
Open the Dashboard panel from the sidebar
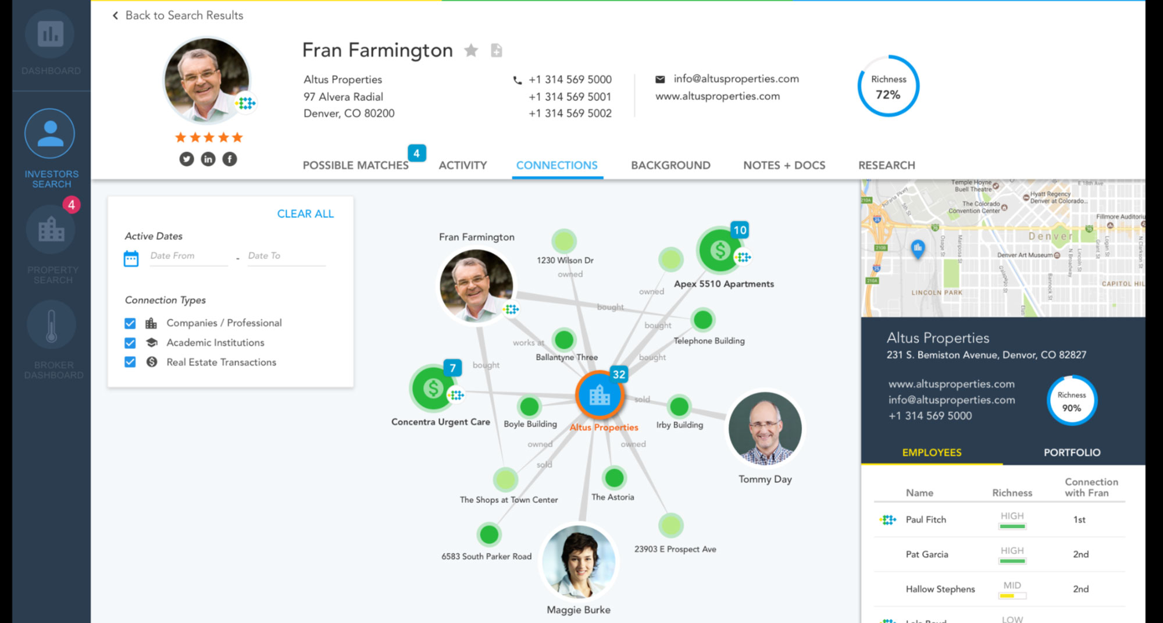[50, 35]
